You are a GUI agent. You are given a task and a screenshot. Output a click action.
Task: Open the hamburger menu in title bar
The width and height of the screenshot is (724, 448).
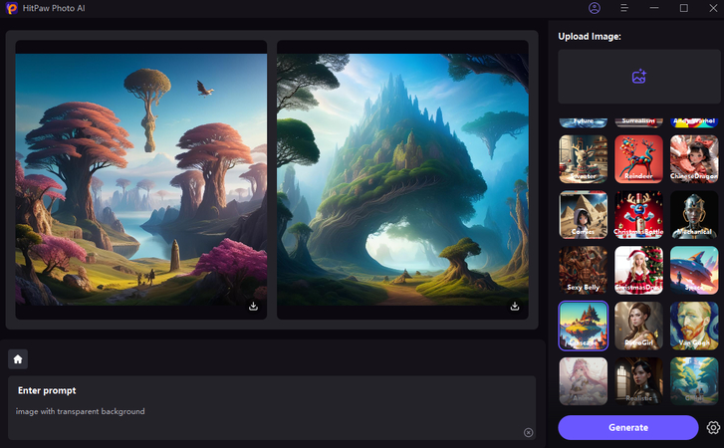coord(624,8)
